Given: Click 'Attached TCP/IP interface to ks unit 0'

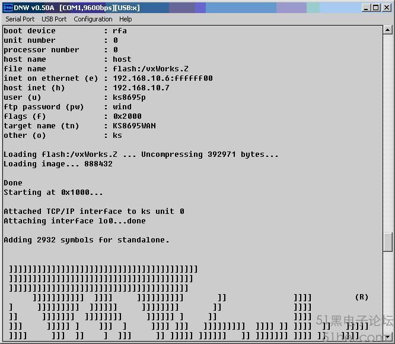Looking at the screenshot, I should (94, 212).
